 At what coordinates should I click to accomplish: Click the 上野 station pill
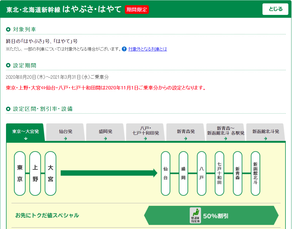point(35,173)
